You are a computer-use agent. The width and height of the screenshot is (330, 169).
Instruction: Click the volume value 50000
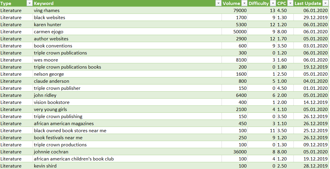pos(240,32)
